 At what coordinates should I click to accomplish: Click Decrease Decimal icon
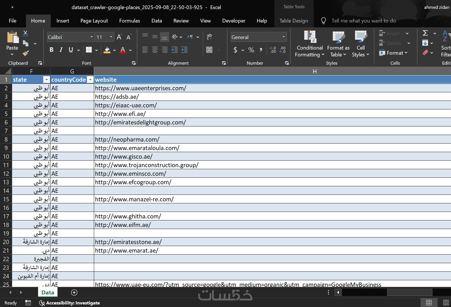(x=283, y=50)
